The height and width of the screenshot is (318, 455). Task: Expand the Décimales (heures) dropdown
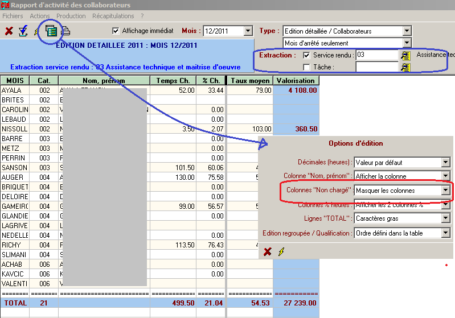pyautogui.click(x=446, y=162)
